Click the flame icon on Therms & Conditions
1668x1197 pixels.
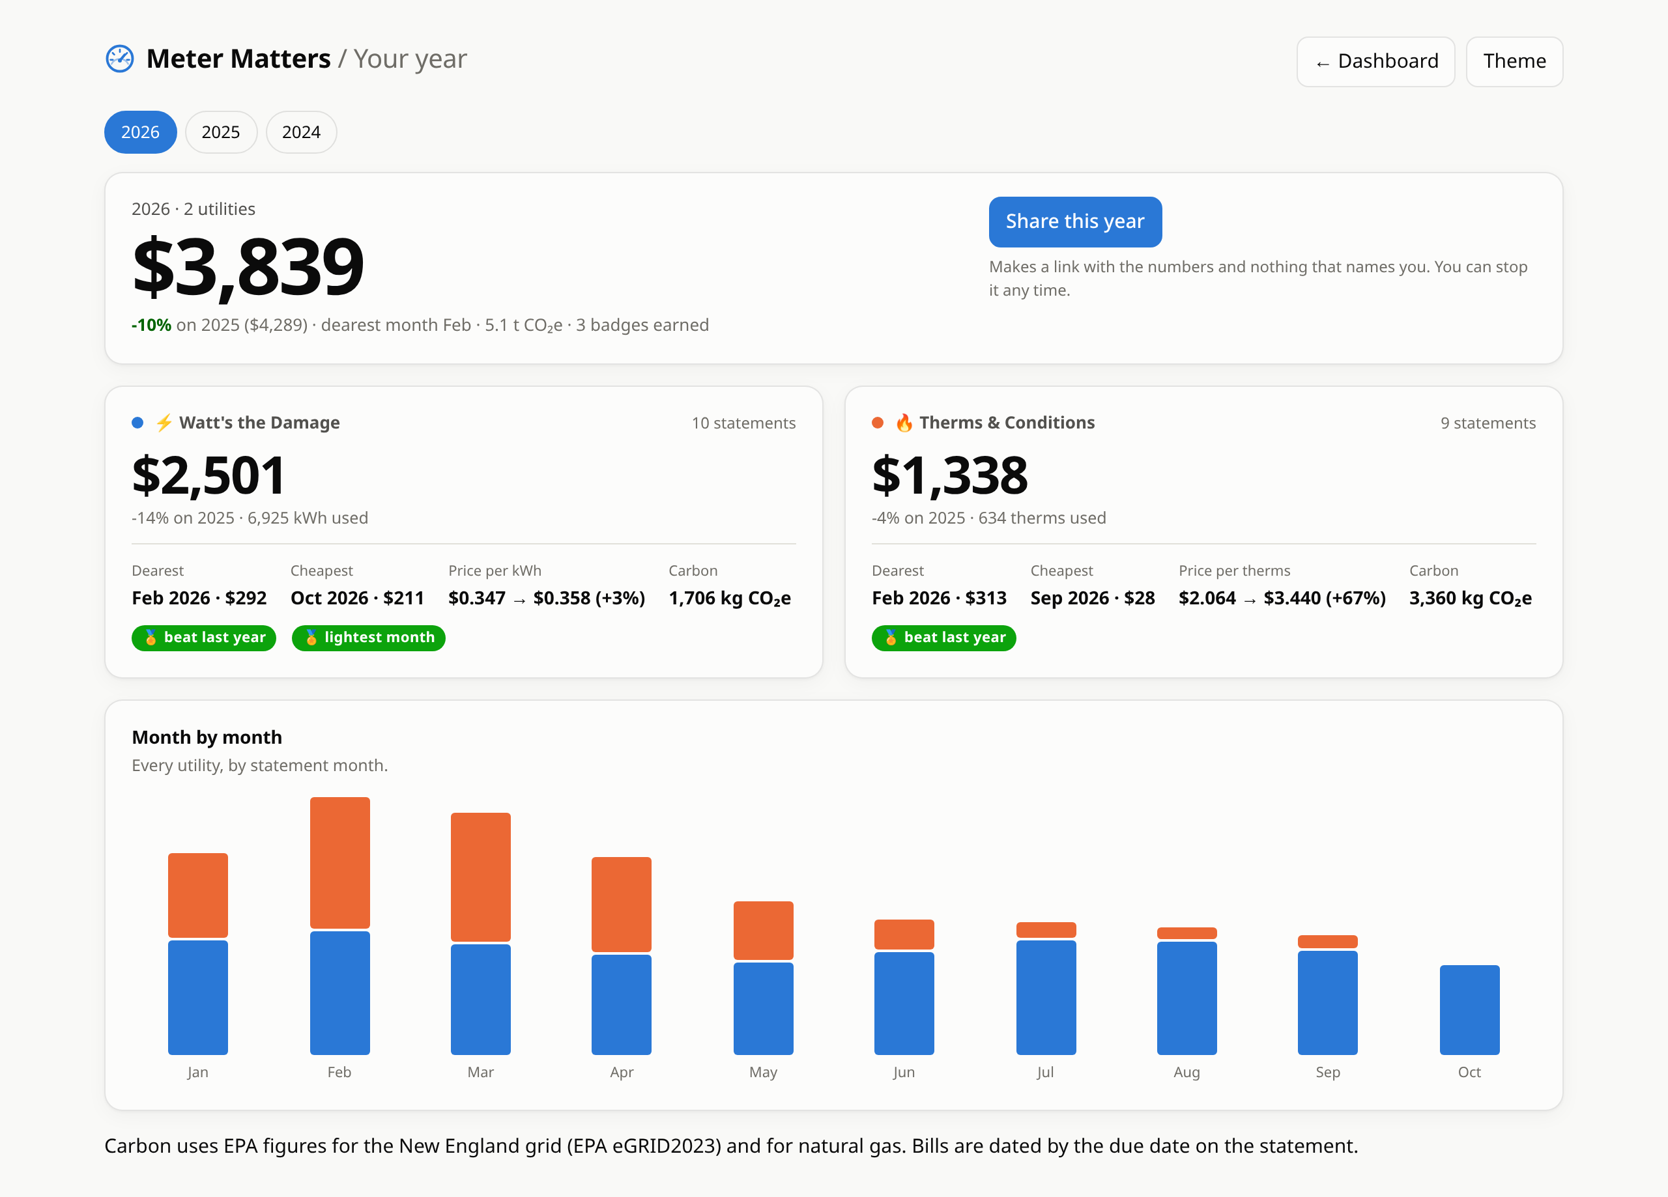(x=904, y=423)
